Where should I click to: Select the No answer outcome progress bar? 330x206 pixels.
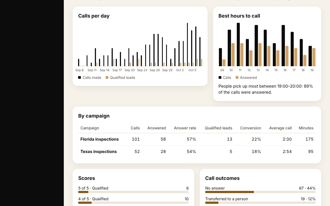(x=260, y=192)
